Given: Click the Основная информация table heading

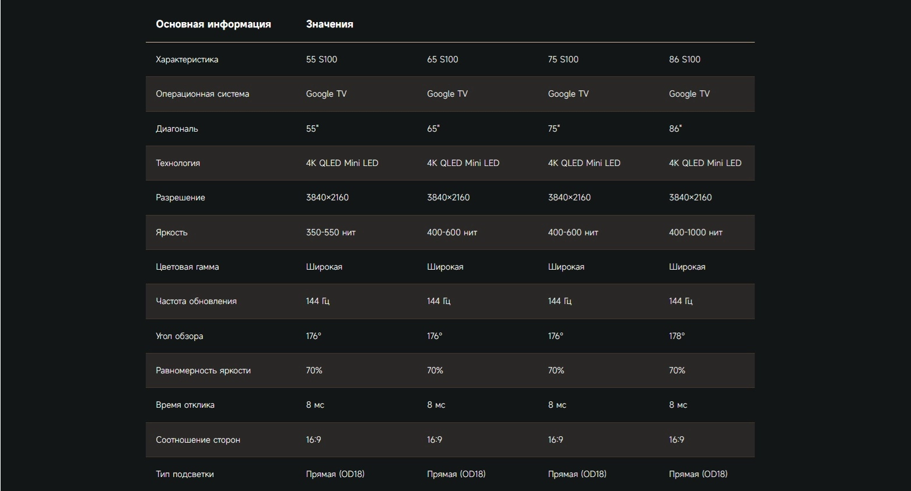Looking at the screenshot, I should point(213,24).
